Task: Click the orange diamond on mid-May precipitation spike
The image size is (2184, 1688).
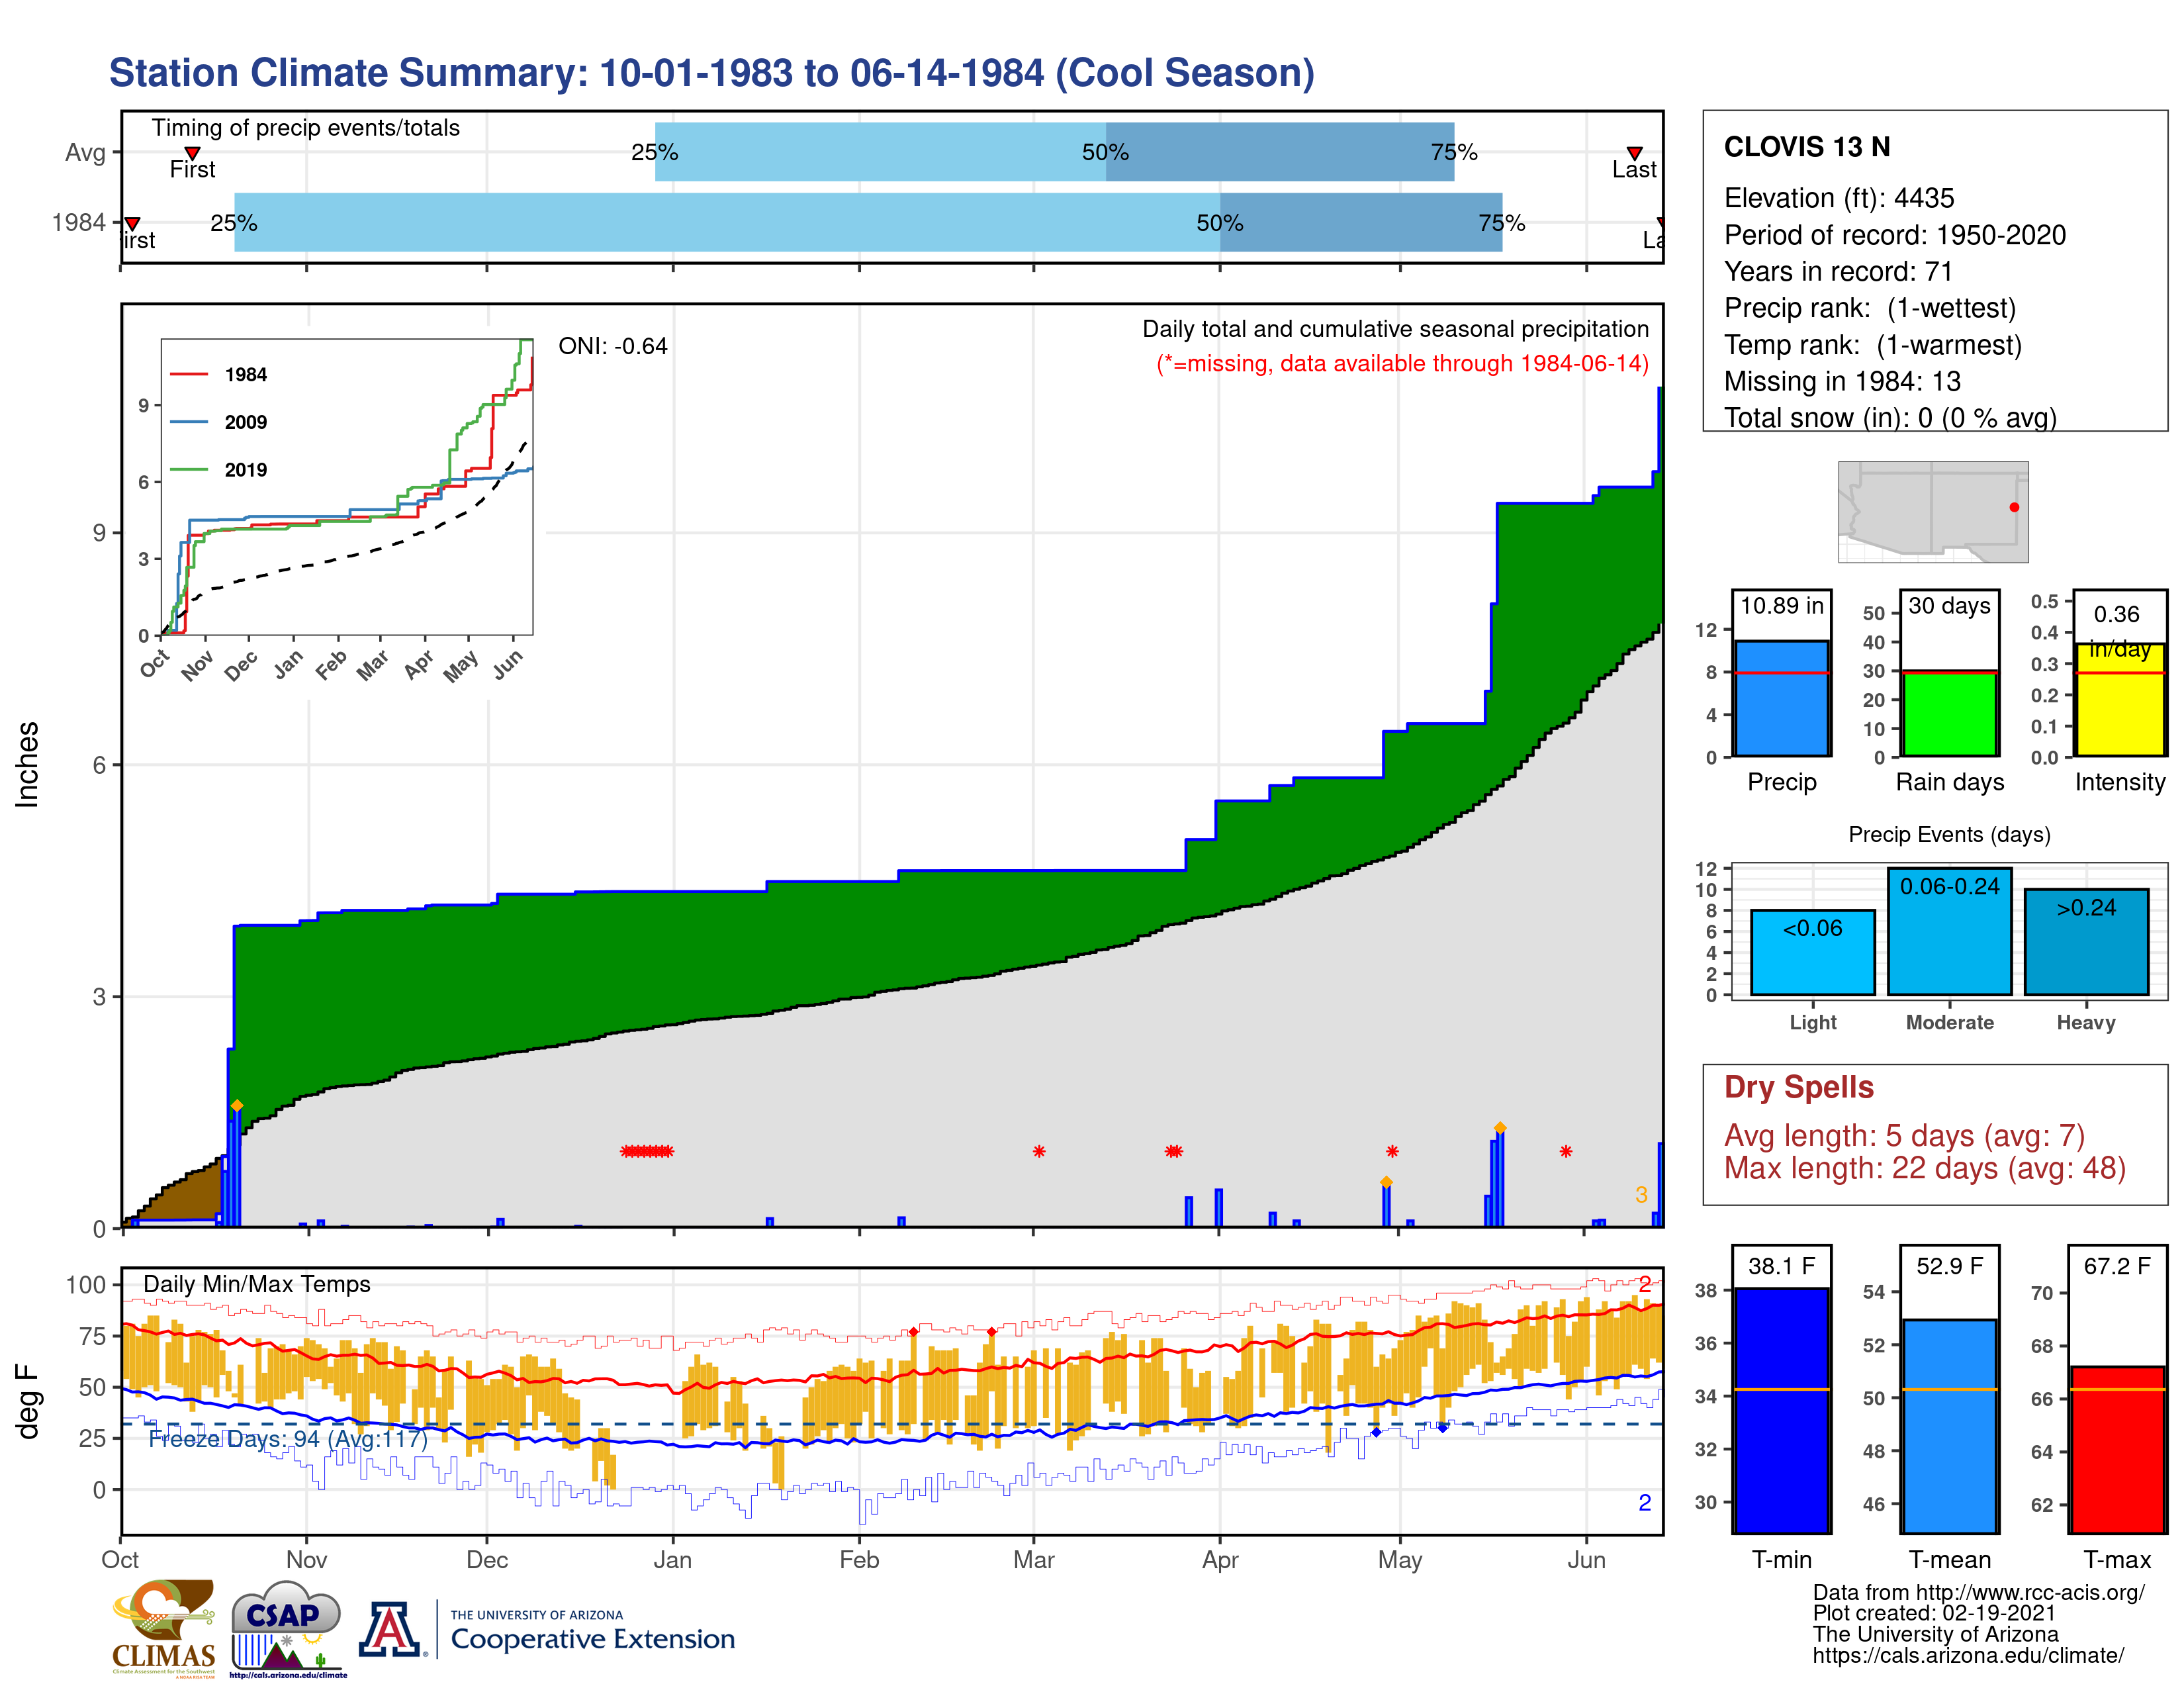Action: pos(1500,1128)
